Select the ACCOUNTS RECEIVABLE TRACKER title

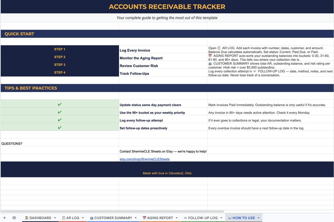[x=167, y=7]
